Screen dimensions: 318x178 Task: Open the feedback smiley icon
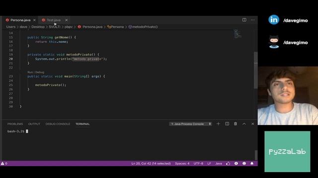pos(244,164)
